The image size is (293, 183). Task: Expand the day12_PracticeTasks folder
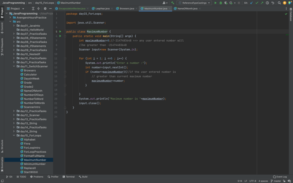click(x=14, y=111)
